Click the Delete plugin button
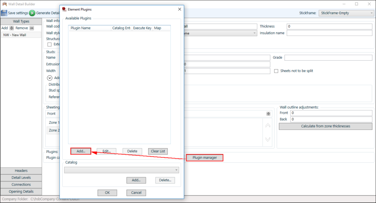Screen dimensions: 376x203 [132, 151]
